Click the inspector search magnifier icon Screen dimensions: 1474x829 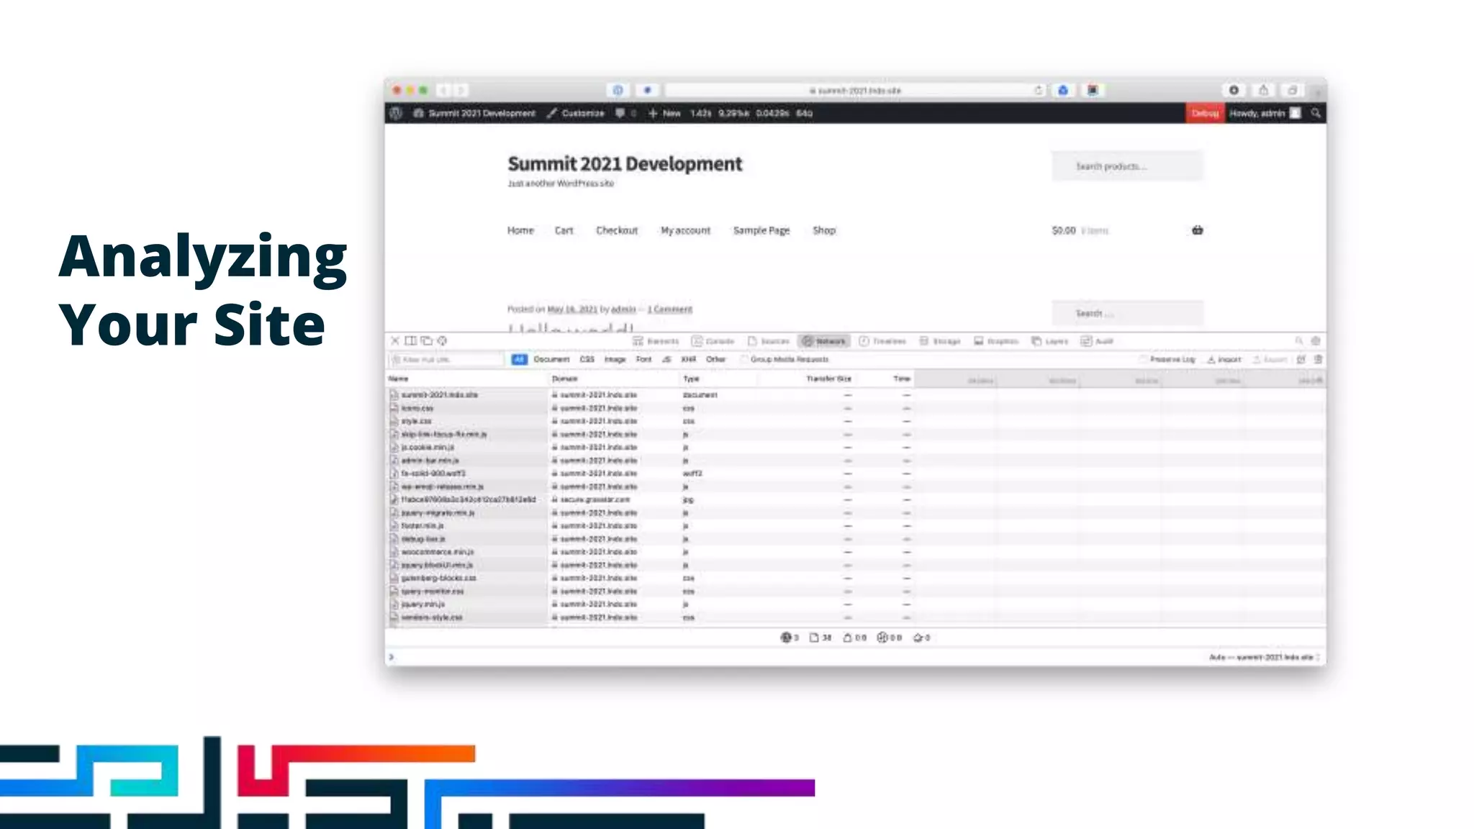pos(1299,341)
